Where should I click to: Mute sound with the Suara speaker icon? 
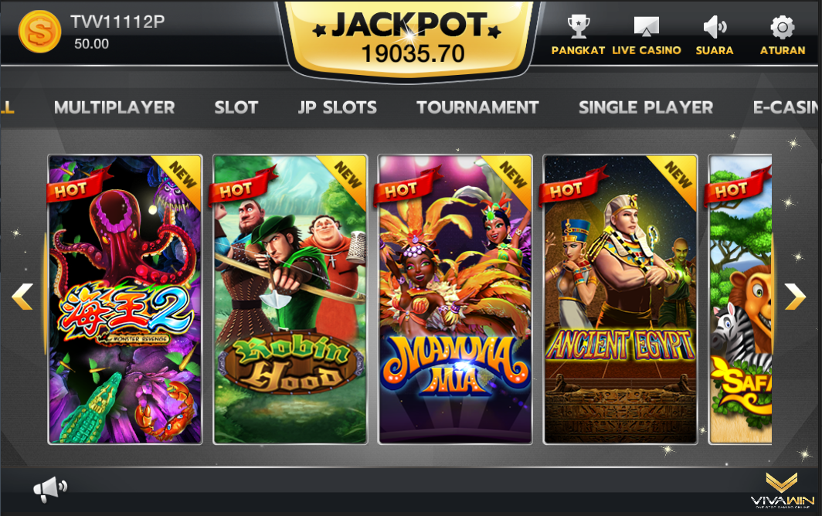[715, 27]
